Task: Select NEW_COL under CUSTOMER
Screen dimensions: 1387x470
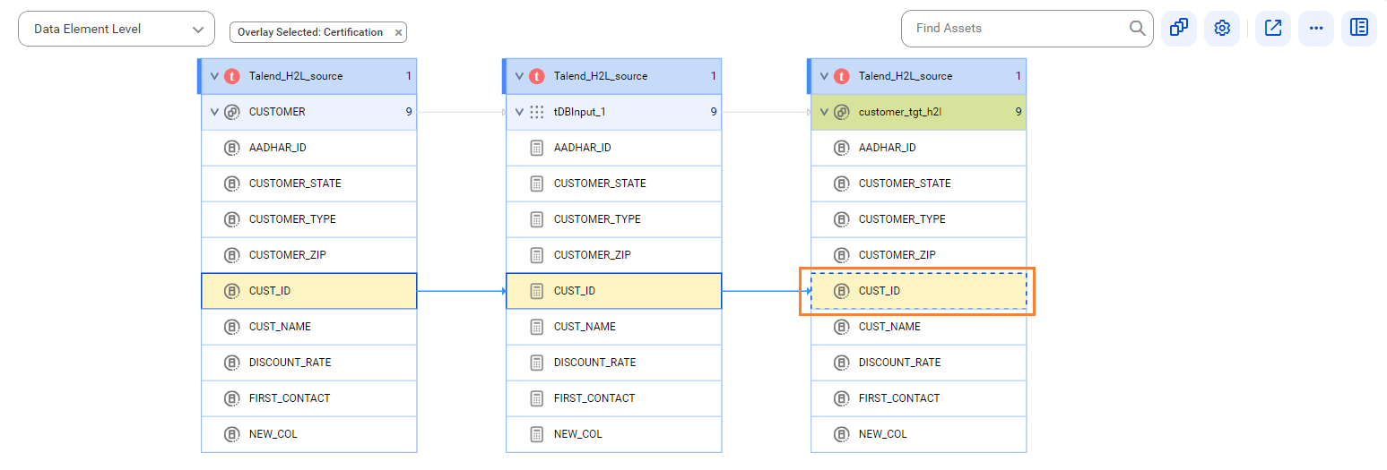Action: point(309,434)
